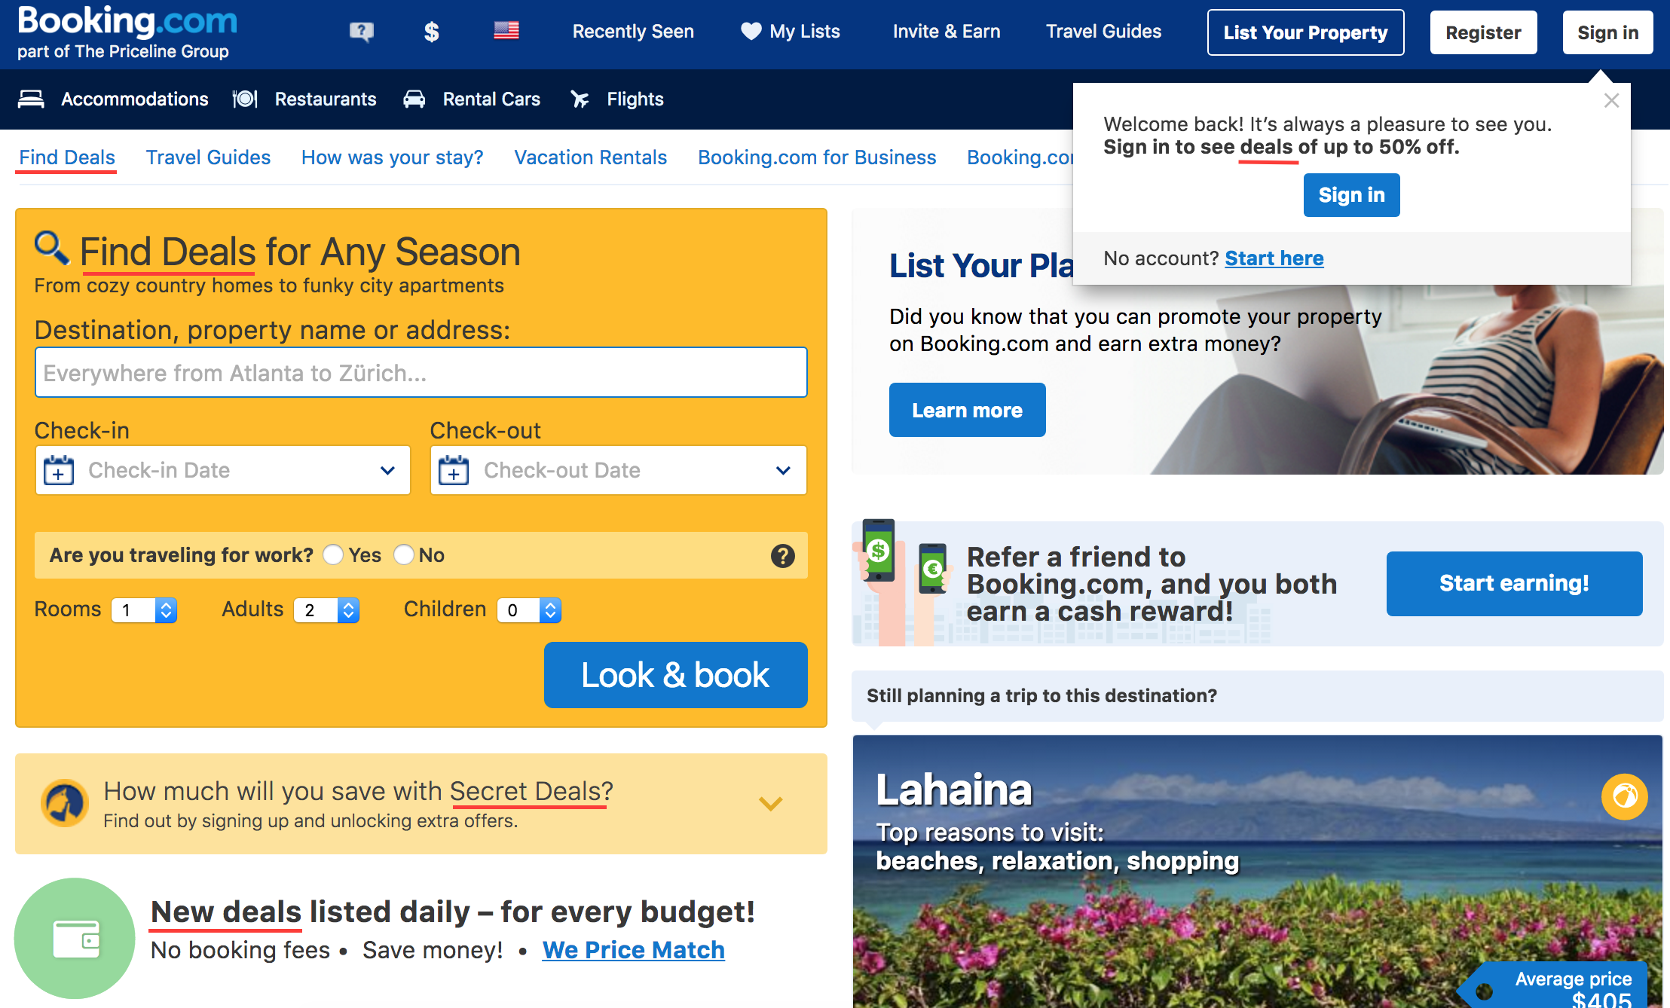This screenshot has width=1670, height=1008.
Task: Click the Look & book button
Action: click(x=675, y=675)
